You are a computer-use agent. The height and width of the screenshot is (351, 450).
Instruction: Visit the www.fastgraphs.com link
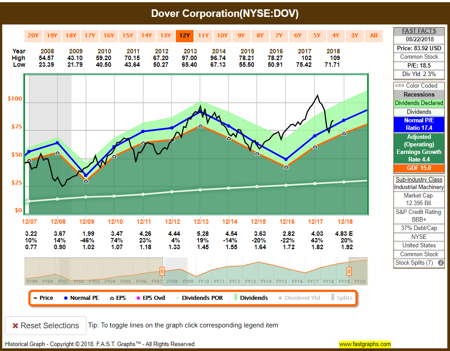pos(365,344)
